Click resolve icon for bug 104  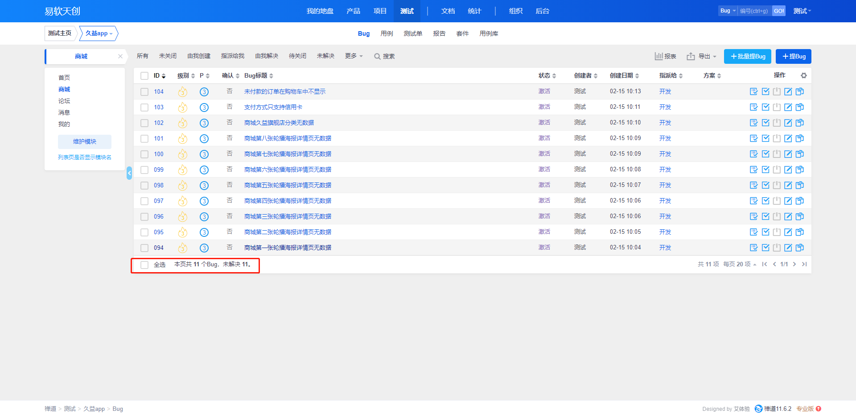pos(765,91)
